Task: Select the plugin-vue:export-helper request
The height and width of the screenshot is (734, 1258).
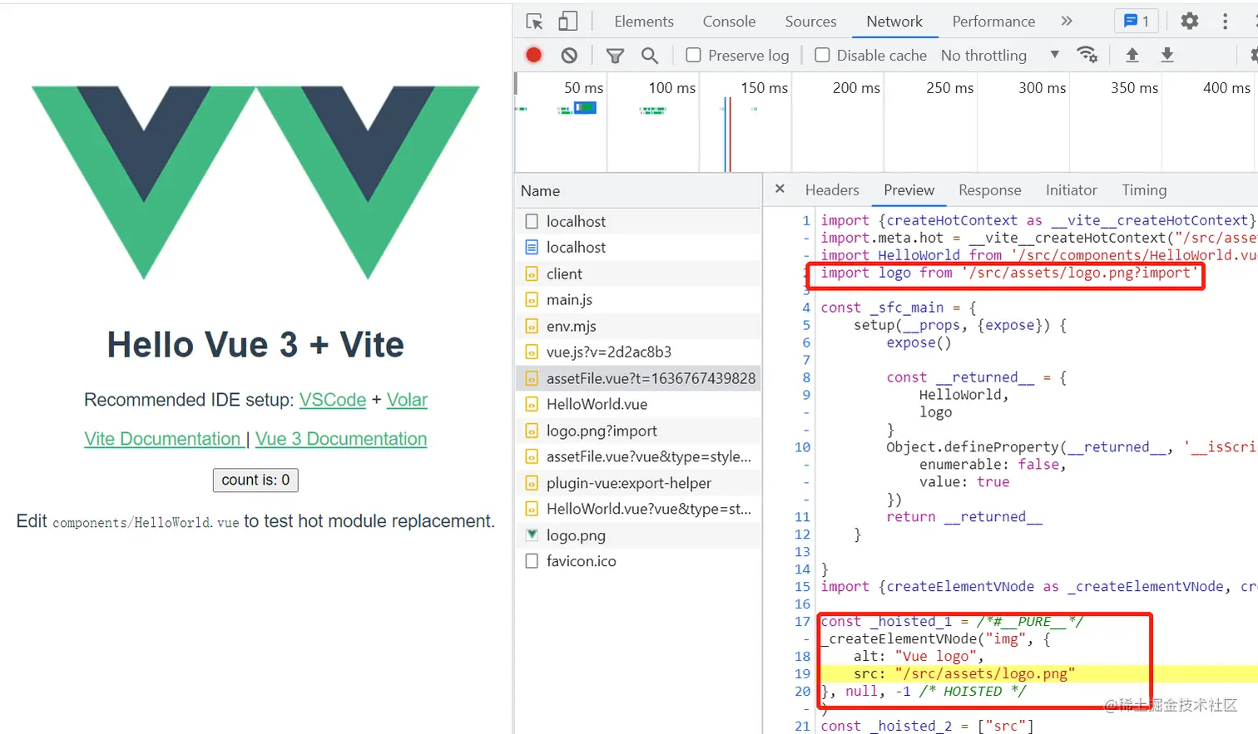Action: (x=637, y=484)
